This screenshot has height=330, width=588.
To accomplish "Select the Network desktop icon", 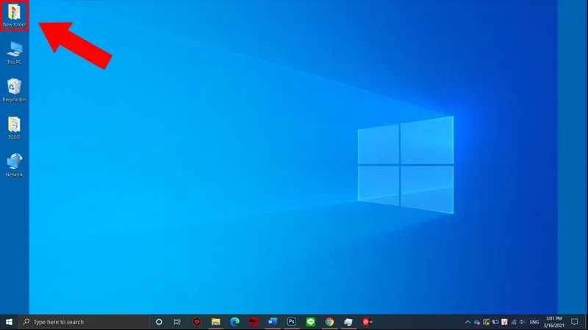I will click(14, 165).
